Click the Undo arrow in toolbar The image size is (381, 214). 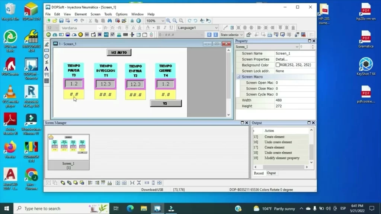click(x=76, y=21)
